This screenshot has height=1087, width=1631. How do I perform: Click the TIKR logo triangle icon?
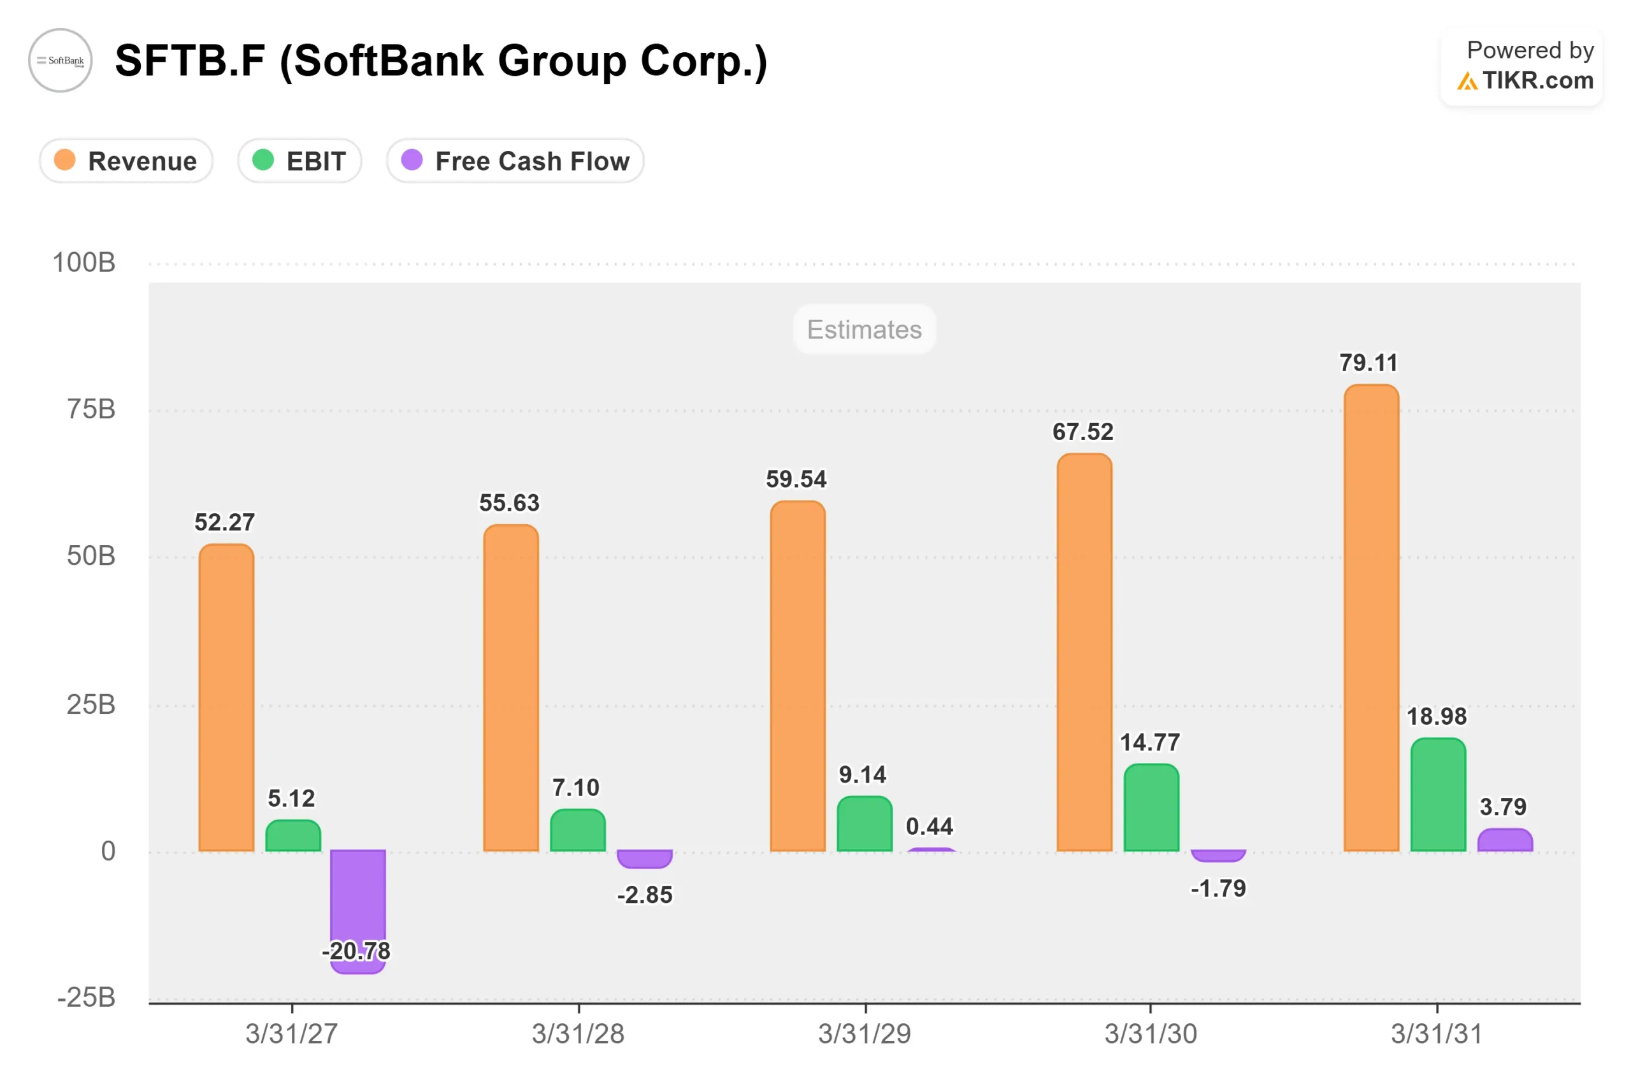click(1467, 82)
